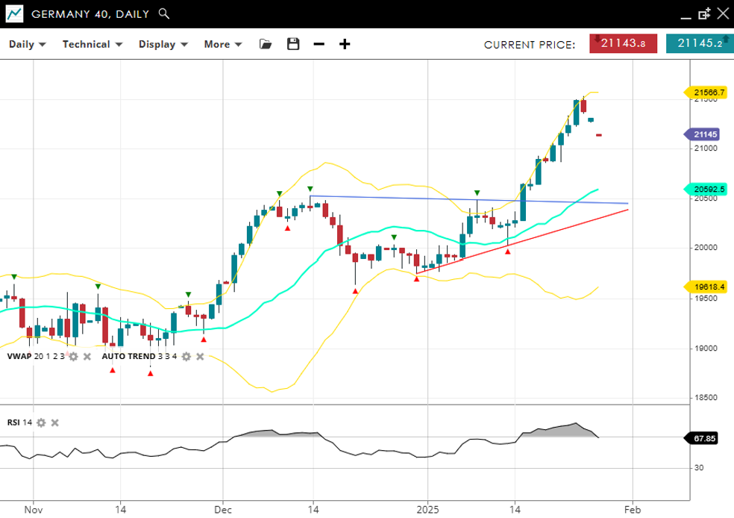Open the More menu
734x518 pixels.
click(x=223, y=44)
